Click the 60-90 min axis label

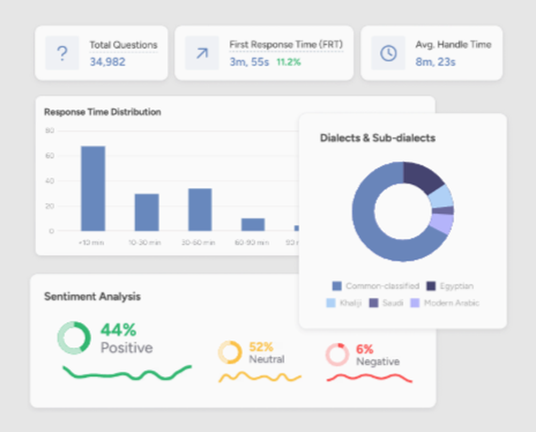(252, 242)
